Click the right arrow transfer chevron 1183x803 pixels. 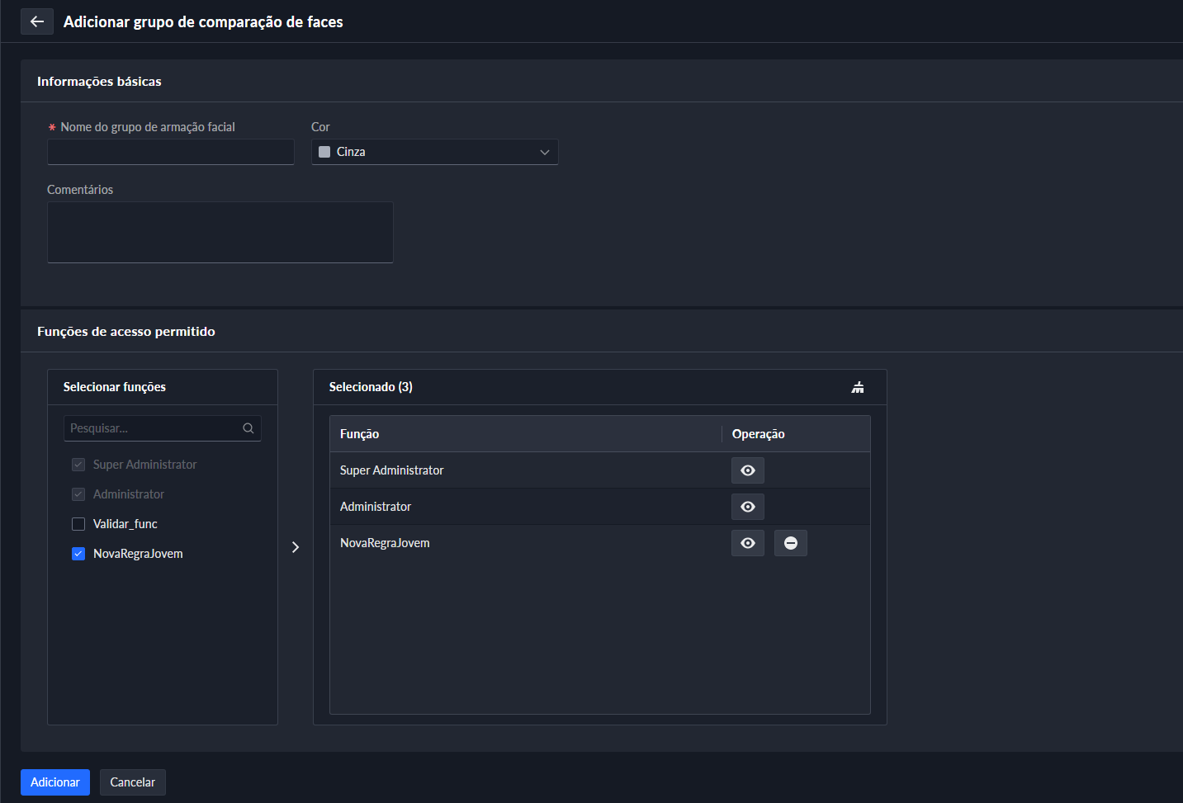(x=296, y=547)
